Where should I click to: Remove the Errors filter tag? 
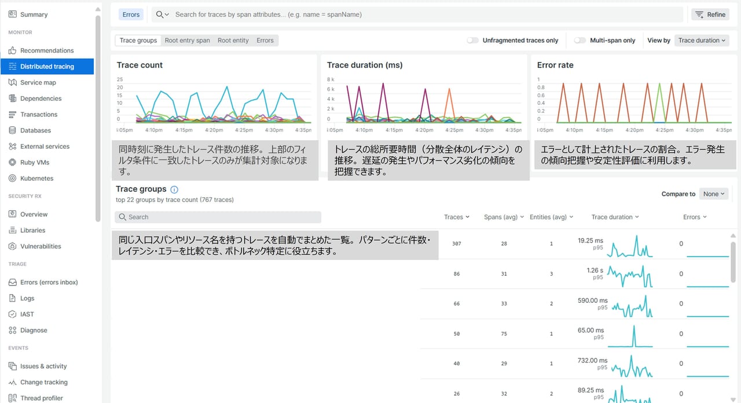pos(131,14)
